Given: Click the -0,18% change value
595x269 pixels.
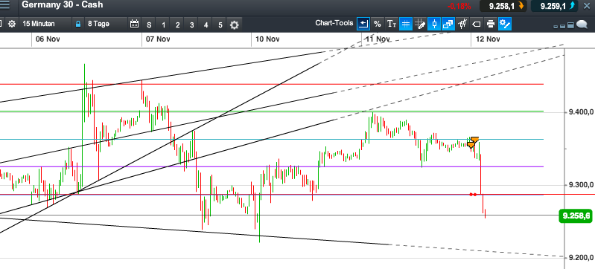Looking at the screenshot, I should pyautogui.click(x=459, y=7).
